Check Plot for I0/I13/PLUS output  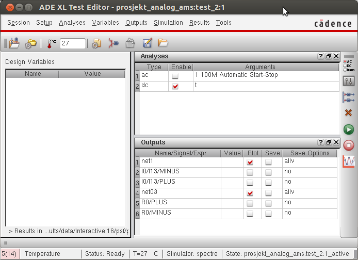click(x=250, y=183)
